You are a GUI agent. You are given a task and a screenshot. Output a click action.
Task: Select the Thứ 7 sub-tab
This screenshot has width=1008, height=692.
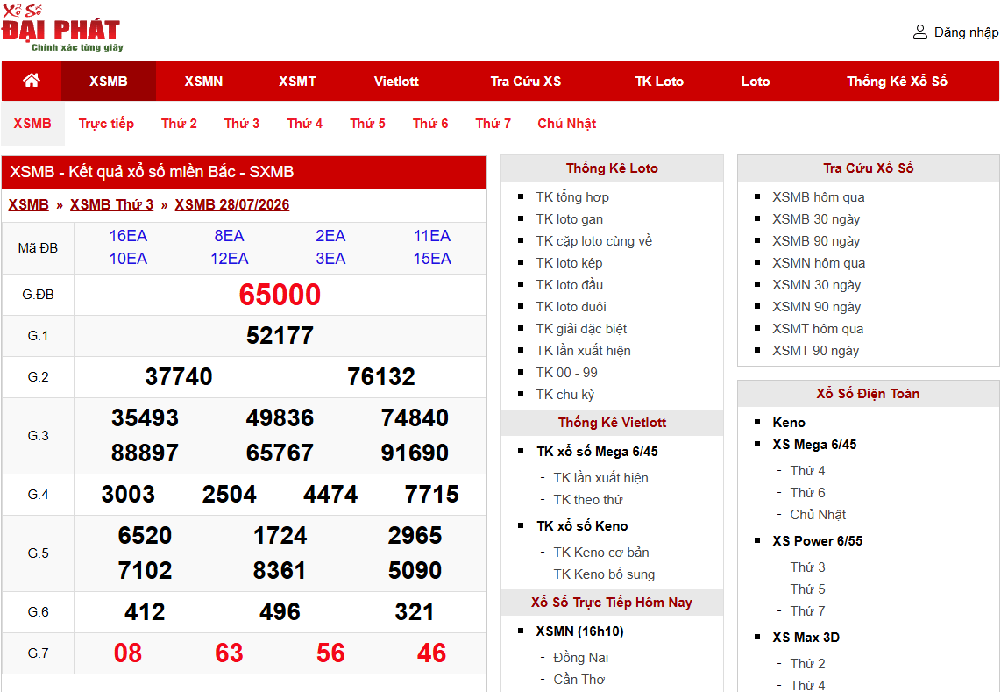coord(493,124)
